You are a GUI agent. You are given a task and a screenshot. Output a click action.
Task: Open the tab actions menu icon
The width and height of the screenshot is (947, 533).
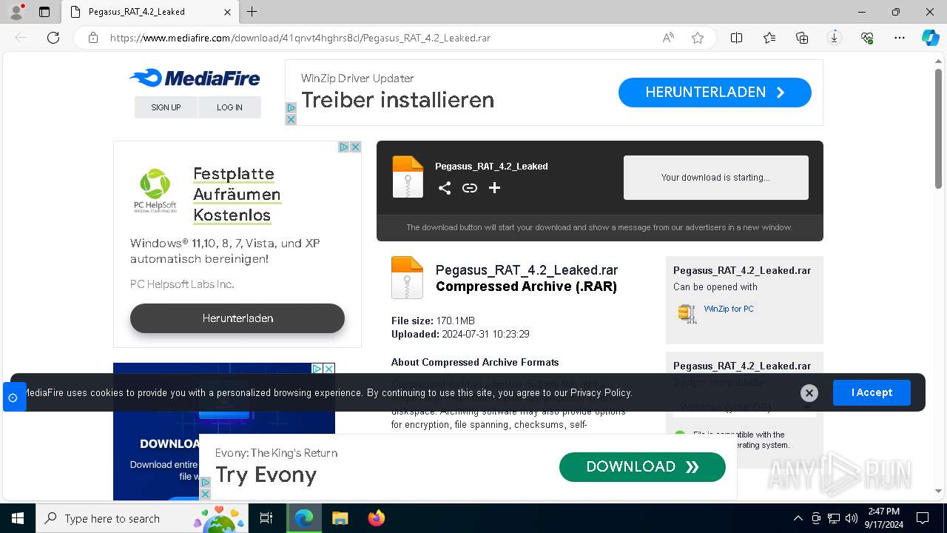click(44, 12)
